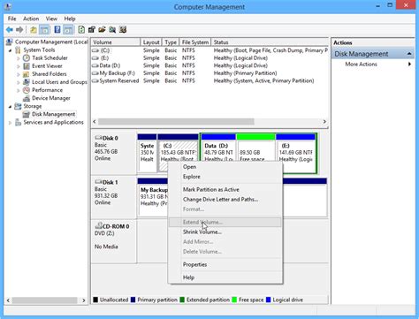The height and width of the screenshot is (319, 419).
Task: Click the Logical drive legend swatch
Action: click(269, 300)
